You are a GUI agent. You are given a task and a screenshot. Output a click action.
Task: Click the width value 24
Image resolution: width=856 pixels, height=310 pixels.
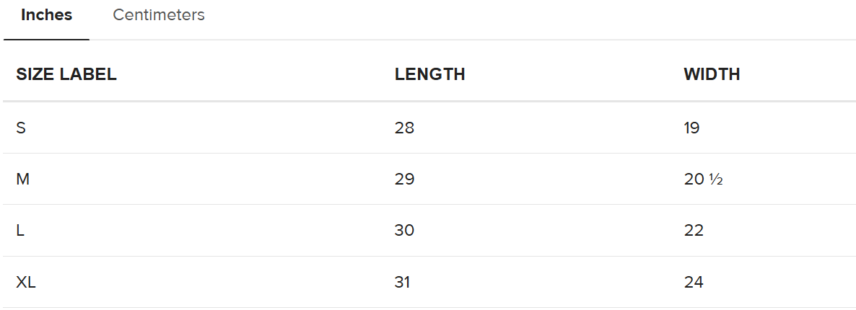point(694,282)
